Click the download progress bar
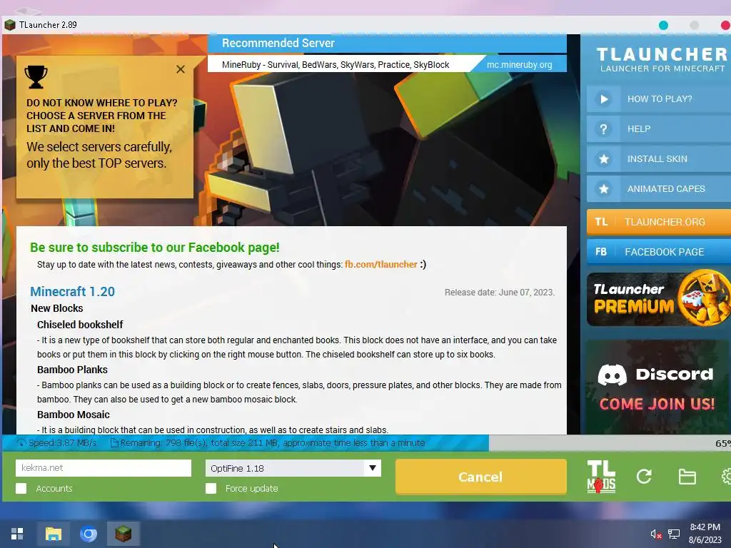 click(366, 442)
